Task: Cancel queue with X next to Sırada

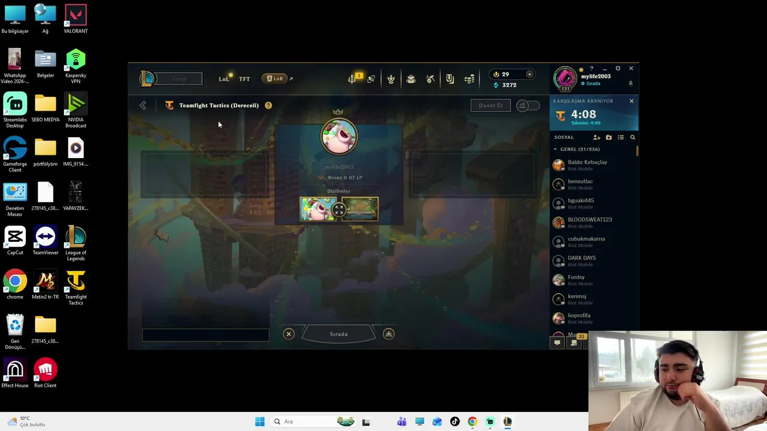Action: 289,334
